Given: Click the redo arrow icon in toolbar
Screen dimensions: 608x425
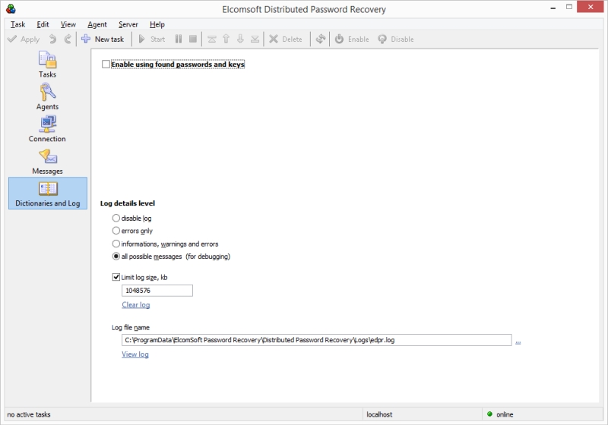Looking at the screenshot, I should (x=68, y=39).
